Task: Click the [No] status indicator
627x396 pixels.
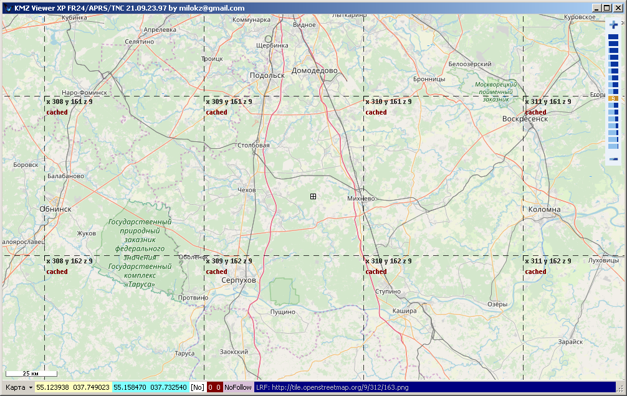Action: point(197,387)
